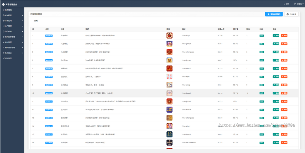Click 删除 button for row ID 12
Viewport: 305px width, 153px height.
pos(284,110)
